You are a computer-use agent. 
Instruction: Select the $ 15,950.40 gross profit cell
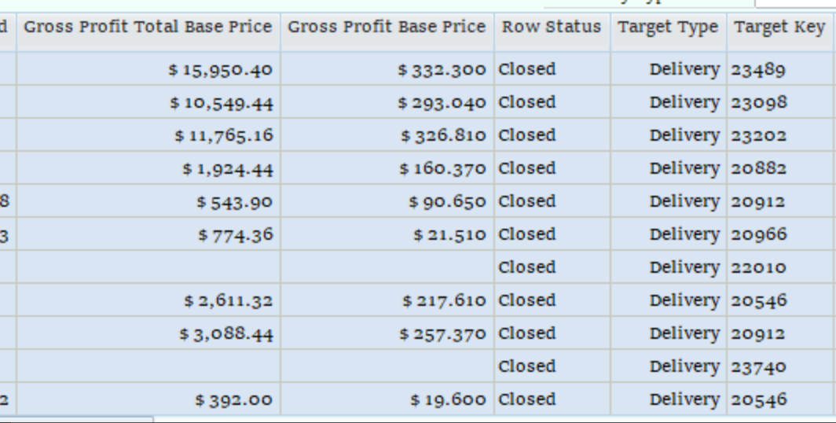pyautogui.click(x=148, y=69)
